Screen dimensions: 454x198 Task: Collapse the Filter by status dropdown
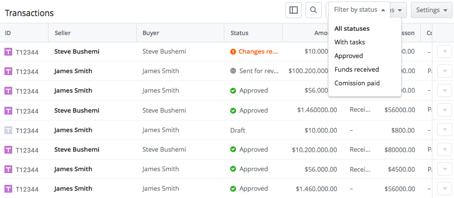click(x=359, y=10)
